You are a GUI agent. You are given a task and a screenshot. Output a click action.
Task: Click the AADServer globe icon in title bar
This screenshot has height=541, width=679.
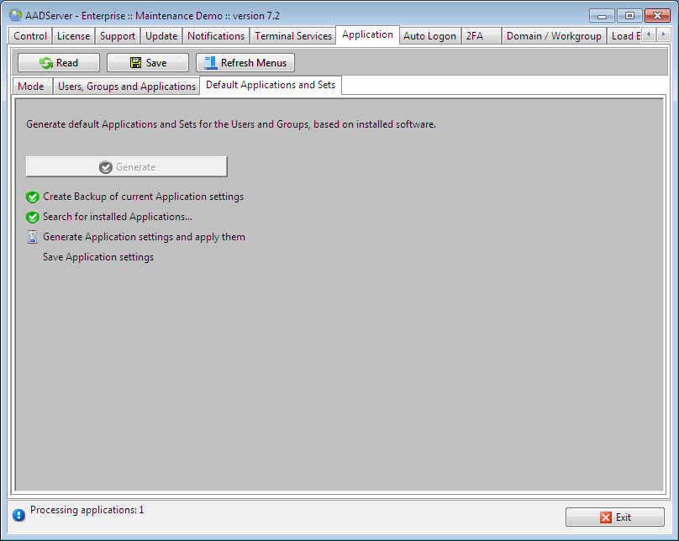pos(15,15)
